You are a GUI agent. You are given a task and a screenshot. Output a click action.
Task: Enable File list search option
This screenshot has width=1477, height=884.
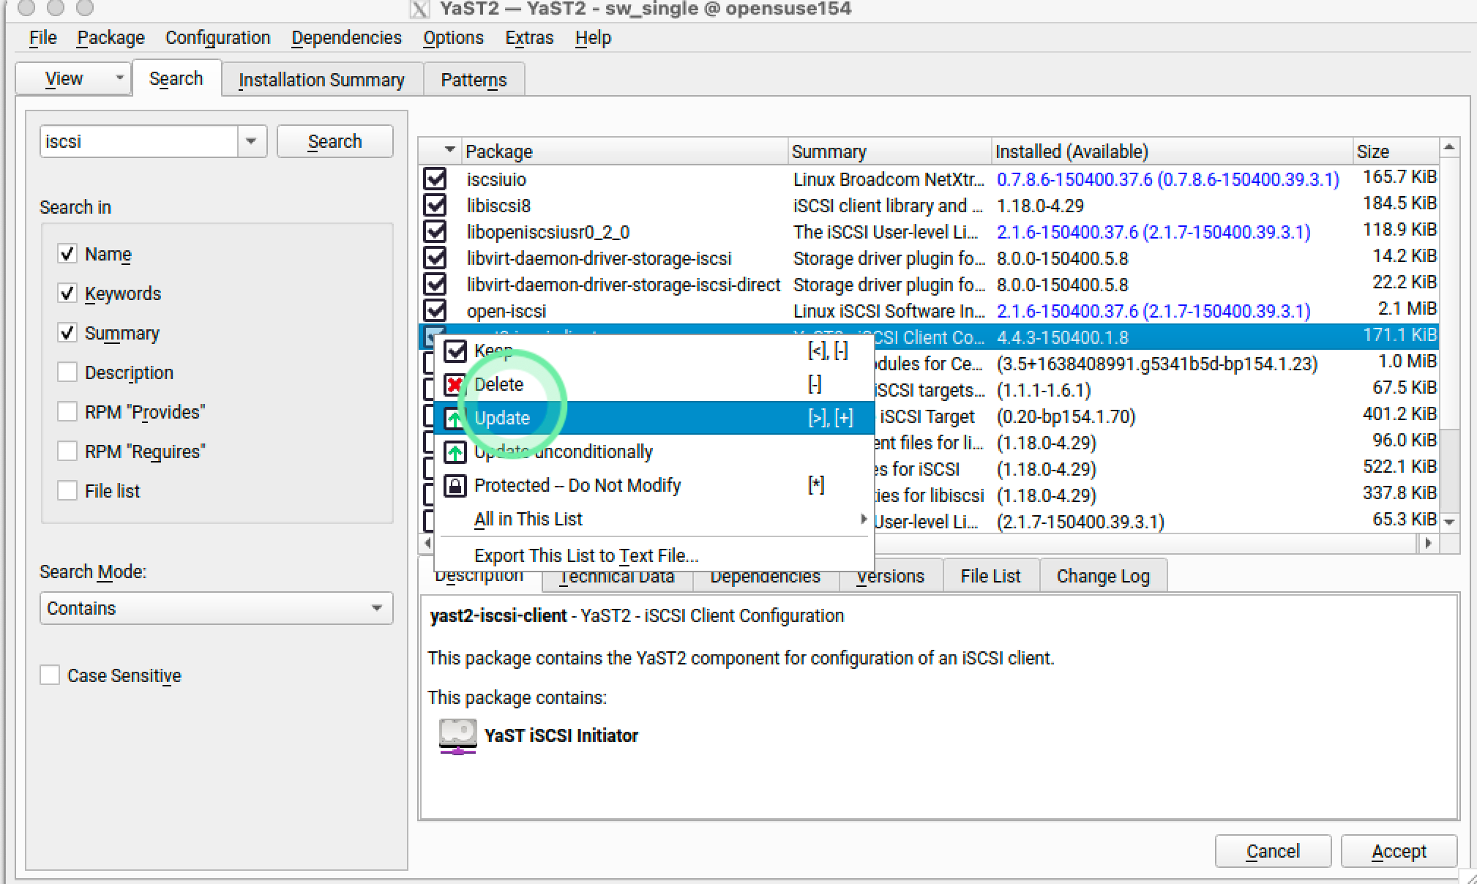(67, 491)
